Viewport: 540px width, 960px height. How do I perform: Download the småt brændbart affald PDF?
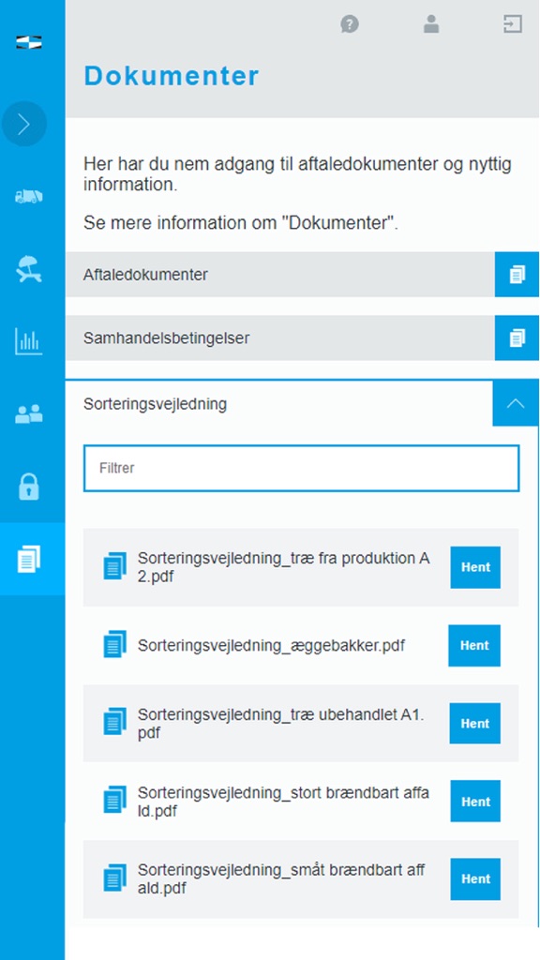(x=475, y=879)
